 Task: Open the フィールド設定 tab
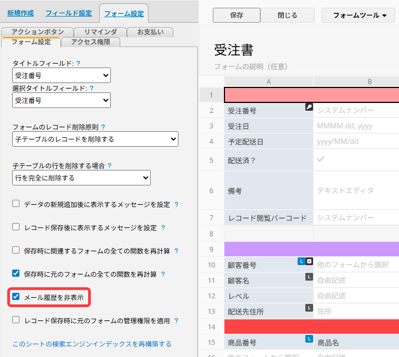coord(69,13)
